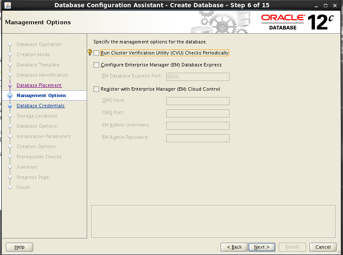Click the Database Placement step bullet icon
This screenshot has width=343, height=255.
point(10,86)
